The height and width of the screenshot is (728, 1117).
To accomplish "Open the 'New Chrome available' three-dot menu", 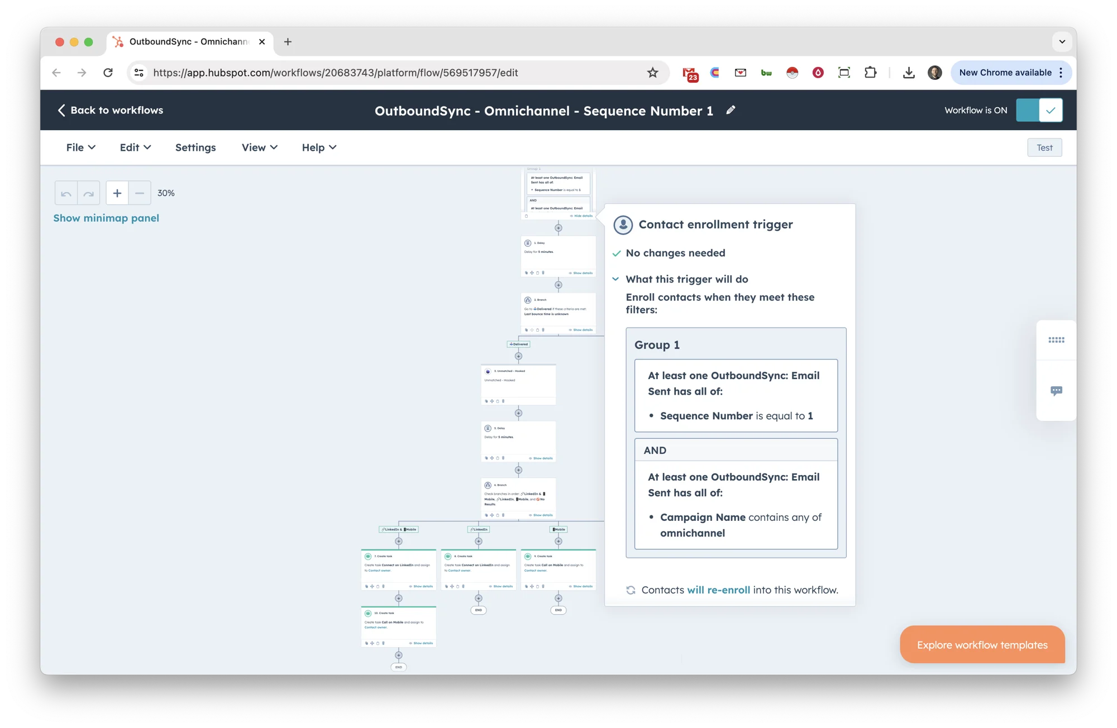I will pos(1060,72).
